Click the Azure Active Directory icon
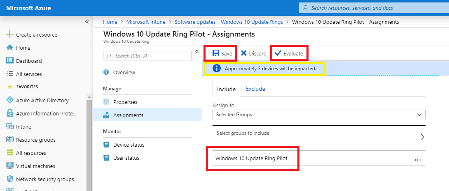Screen dimensions: 449x191 (x=10, y=100)
